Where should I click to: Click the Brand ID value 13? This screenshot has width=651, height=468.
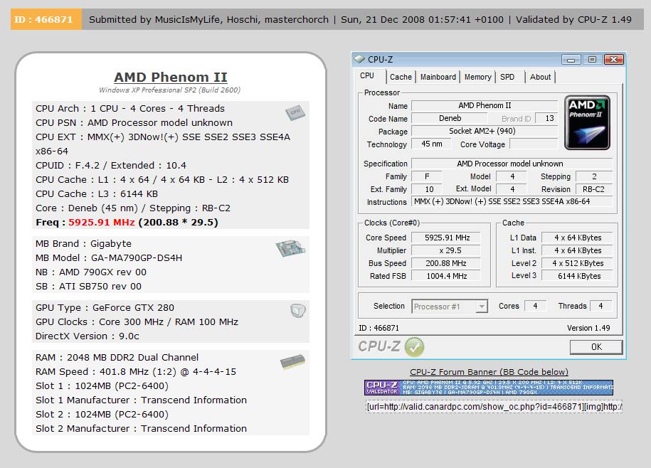(x=547, y=118)
